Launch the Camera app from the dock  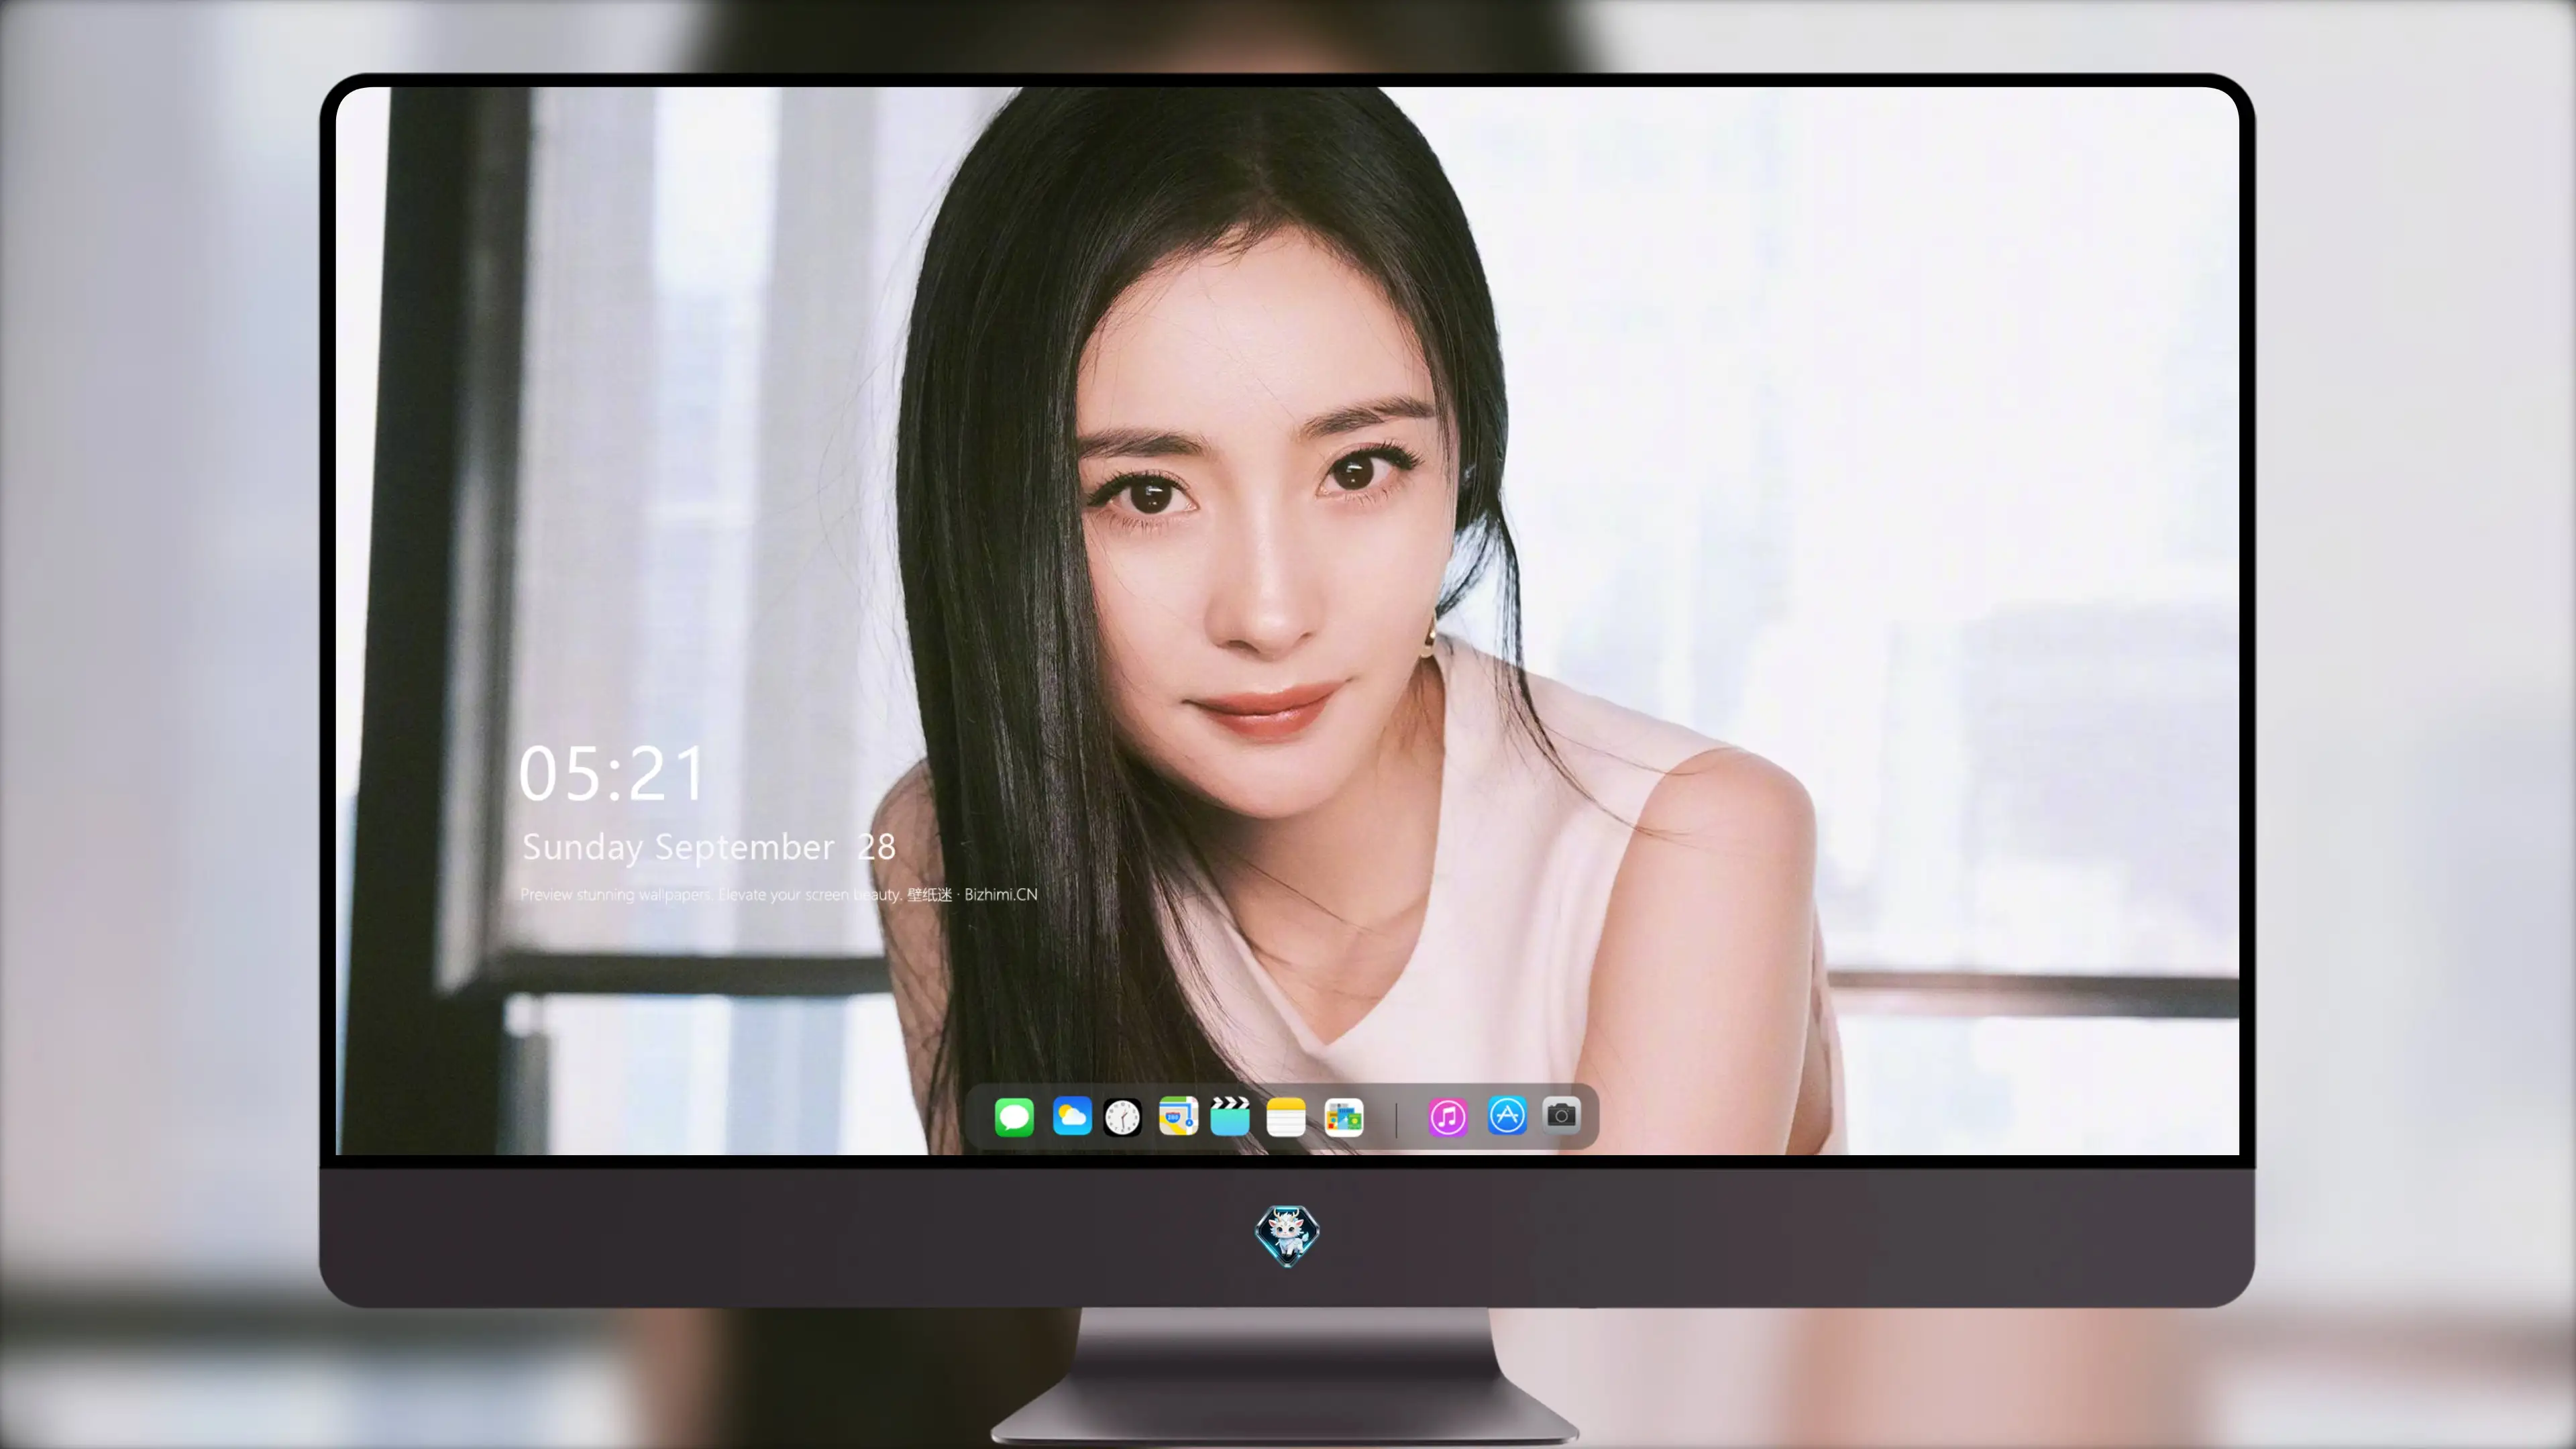[x=1561, y=1115]
